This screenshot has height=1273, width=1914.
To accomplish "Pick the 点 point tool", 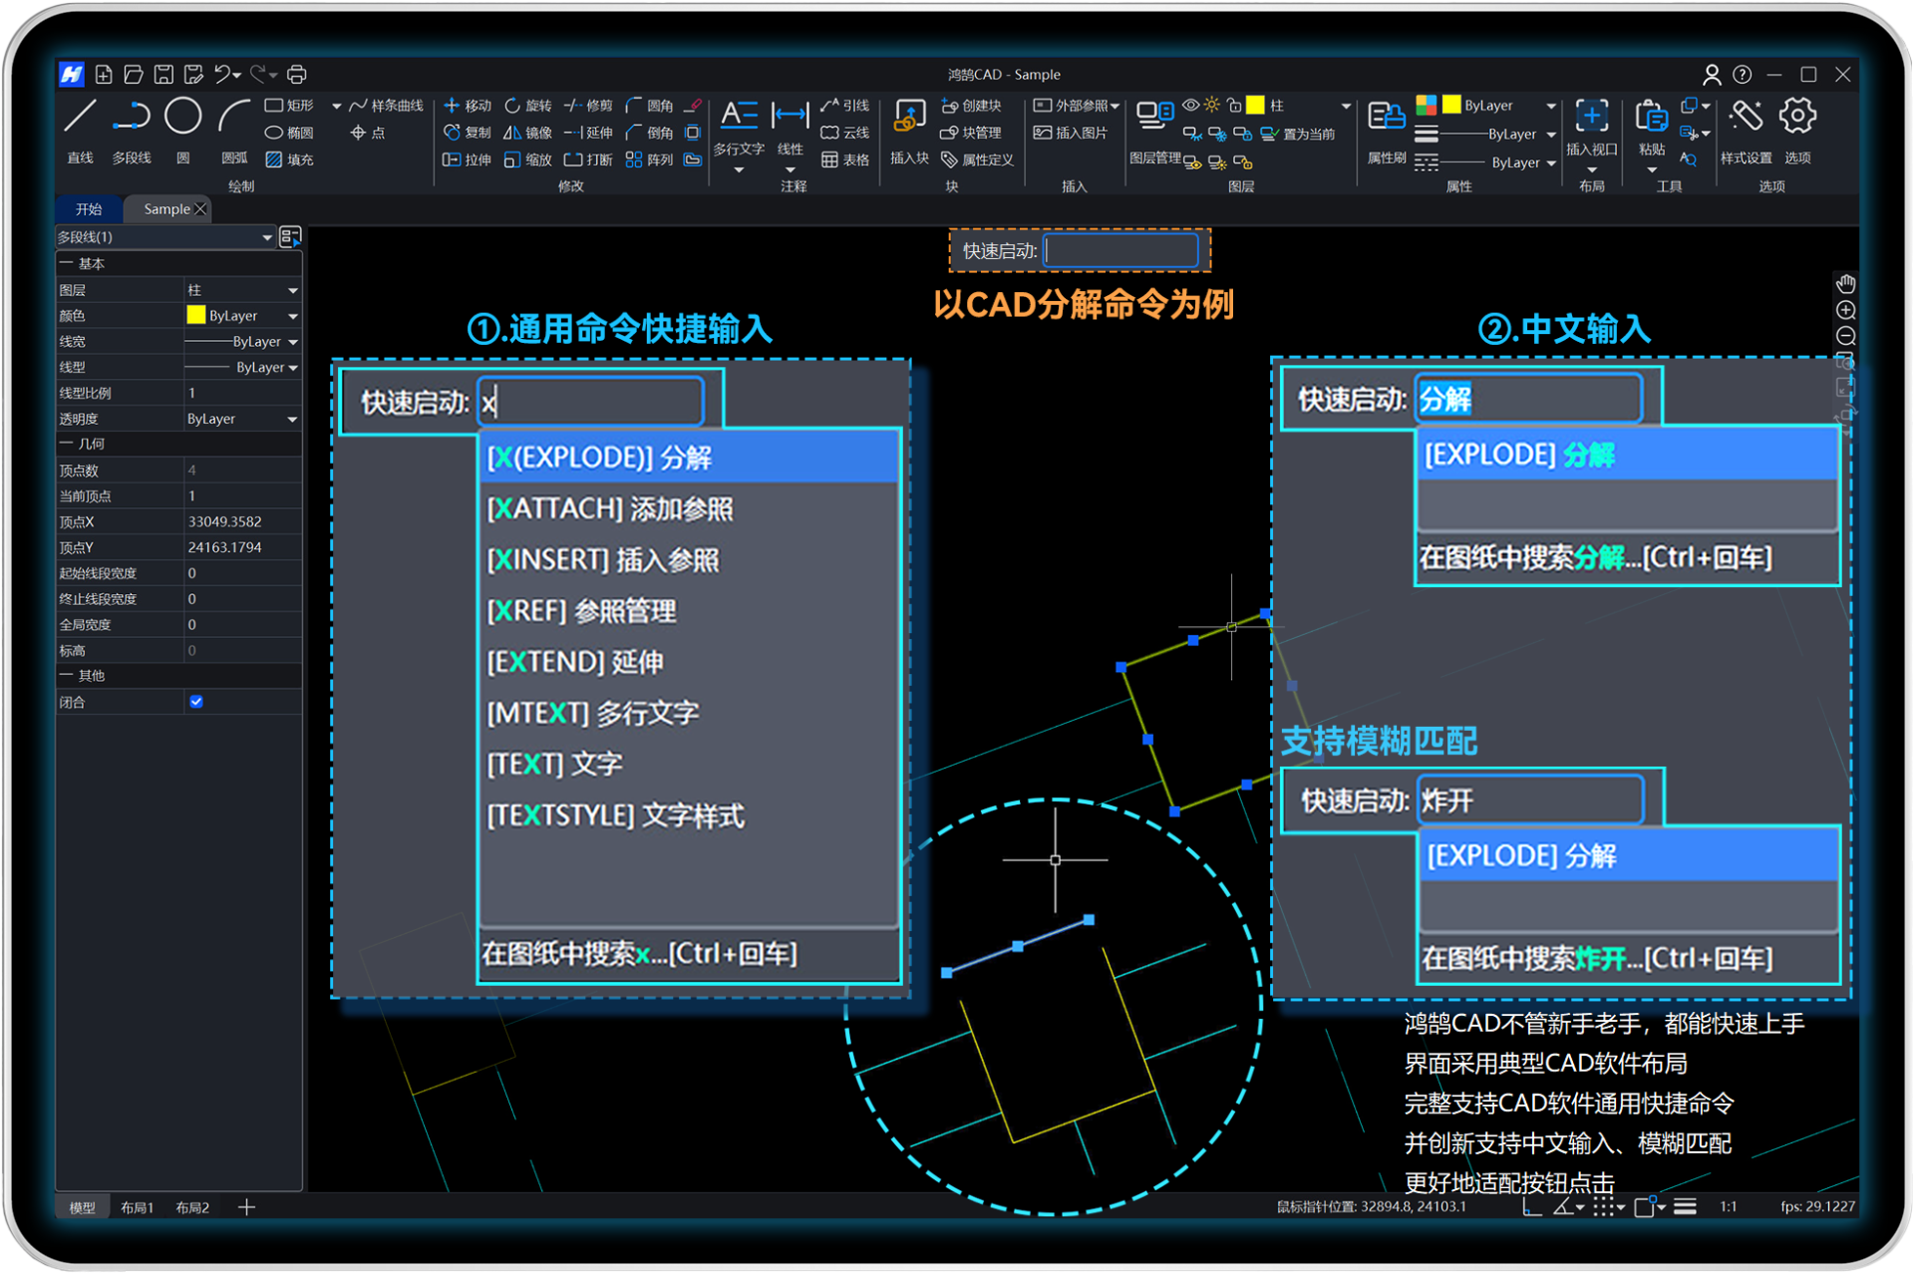I will (x=367, y=133).
